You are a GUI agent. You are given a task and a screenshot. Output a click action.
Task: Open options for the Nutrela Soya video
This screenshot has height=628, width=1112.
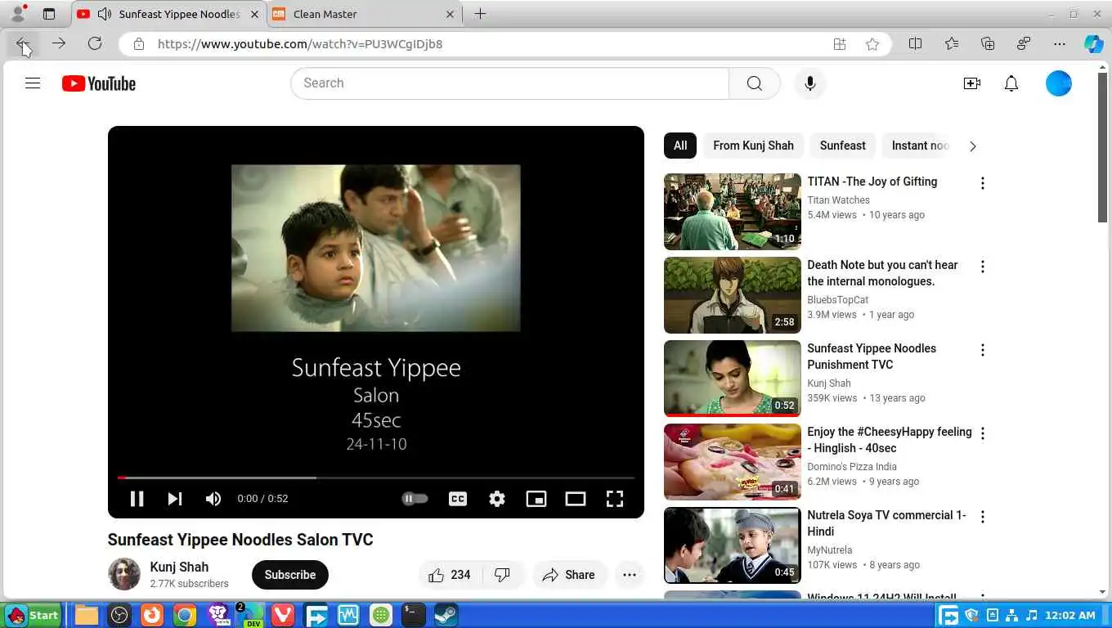tap(983, 517)
